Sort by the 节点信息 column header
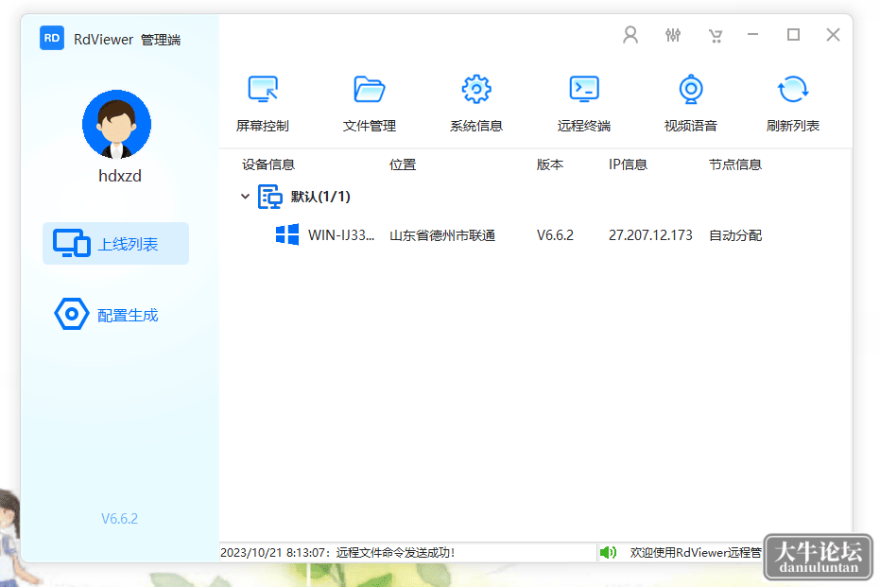Image resolution: width=880 pixels, height=587 pixels. coord(735,164)
